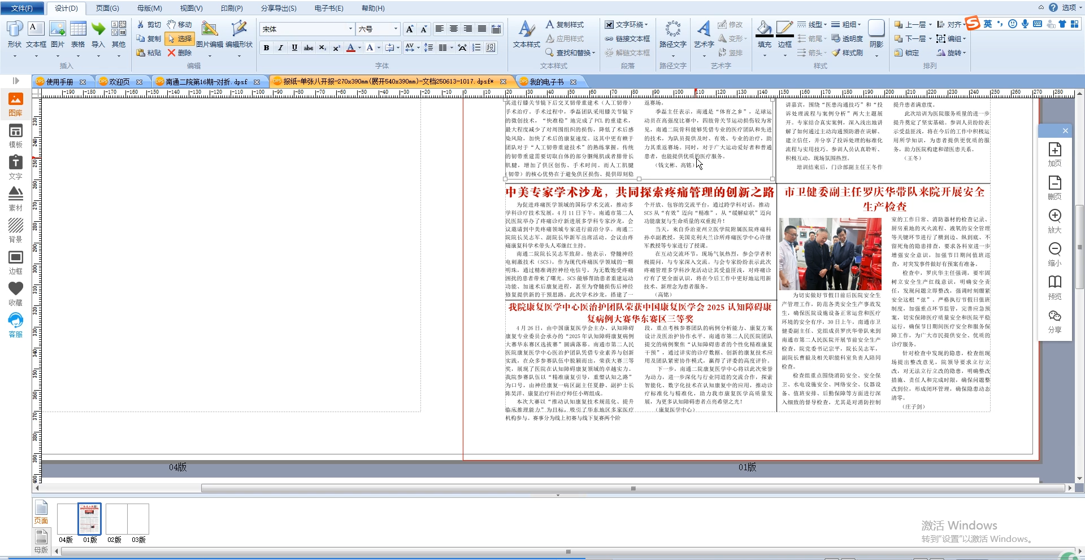Screen dimensions: 1085x560
Task: Toggle underline formatting
Action: pos(294,48)
